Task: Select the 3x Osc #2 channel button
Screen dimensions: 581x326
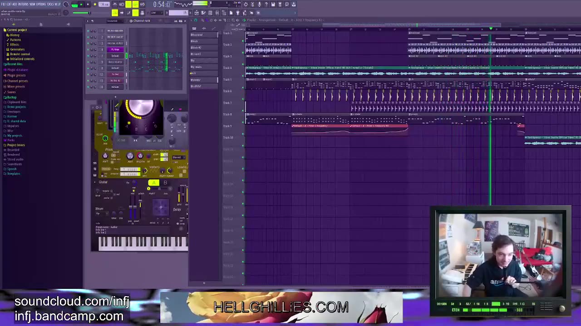Action: (x=115, y=80)
